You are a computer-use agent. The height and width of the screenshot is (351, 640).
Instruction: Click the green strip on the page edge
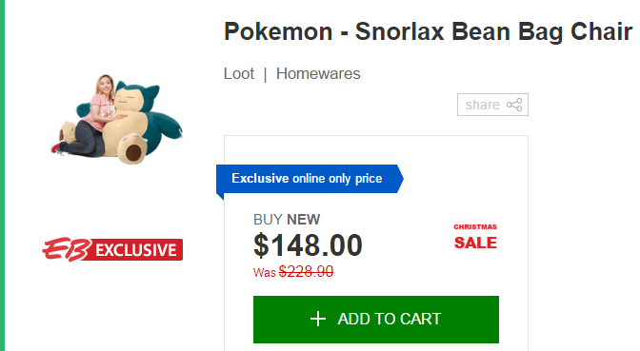coord(2,175)
